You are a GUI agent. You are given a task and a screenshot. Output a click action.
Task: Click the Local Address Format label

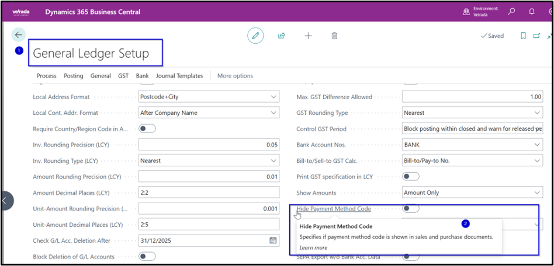tap(61, 97)
